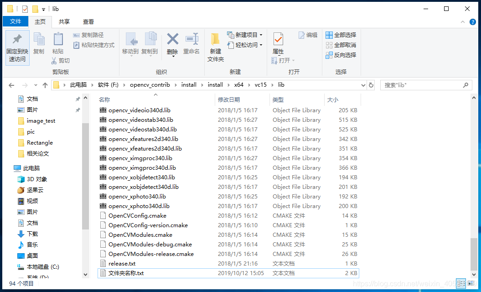Open Videos (视频) in sidebar

[28, 201]
